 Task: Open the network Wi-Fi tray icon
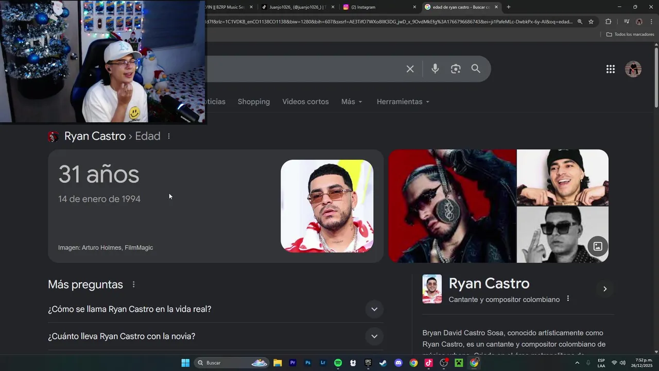(614, 363)
